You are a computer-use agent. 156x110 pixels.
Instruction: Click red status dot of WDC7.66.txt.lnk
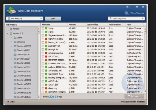(46, 39)
